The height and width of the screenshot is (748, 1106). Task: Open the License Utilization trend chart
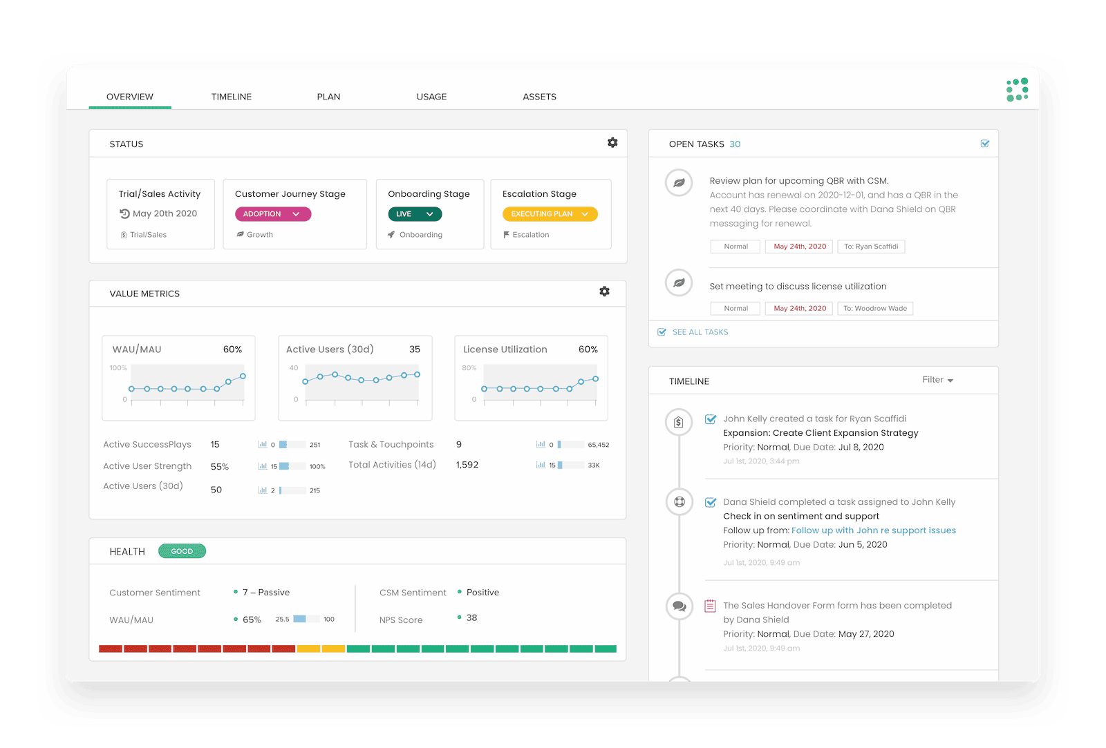pyautogui.click(x=531, y=378)
